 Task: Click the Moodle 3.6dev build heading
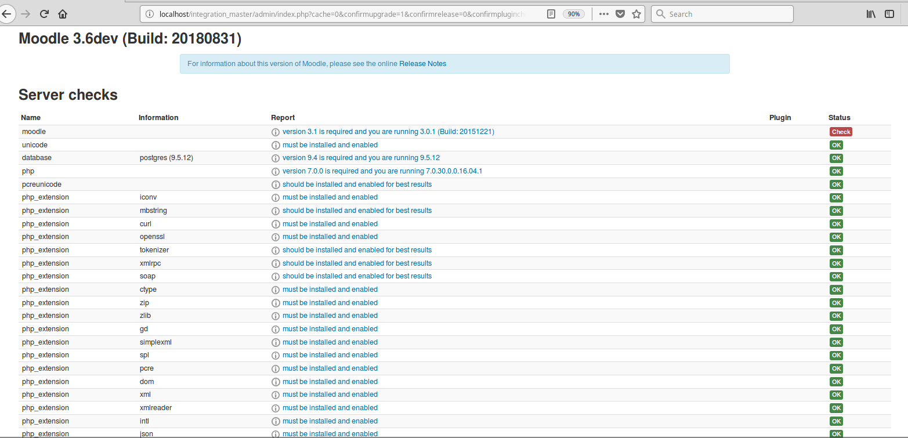[130, 39]
